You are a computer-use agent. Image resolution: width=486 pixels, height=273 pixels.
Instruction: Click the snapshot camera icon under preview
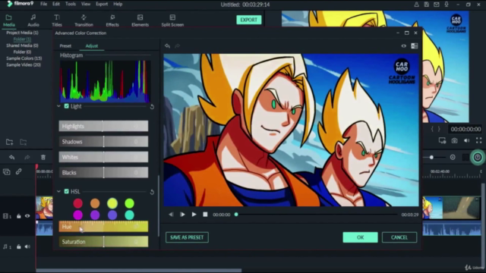(x=454, y=140)
